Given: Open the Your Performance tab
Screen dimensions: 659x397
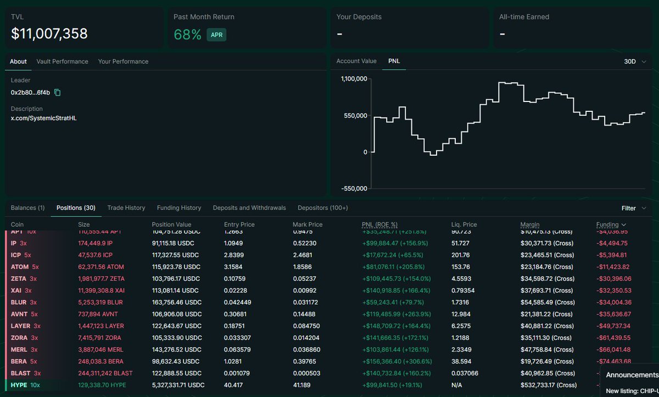Looking at the screenshot, I should (x=123, y=61).
